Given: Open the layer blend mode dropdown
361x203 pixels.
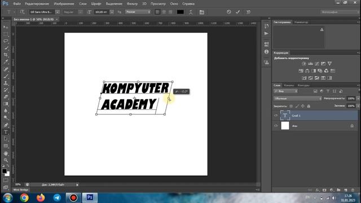Looking at the screenshot, I should click(x=297, y=99).
